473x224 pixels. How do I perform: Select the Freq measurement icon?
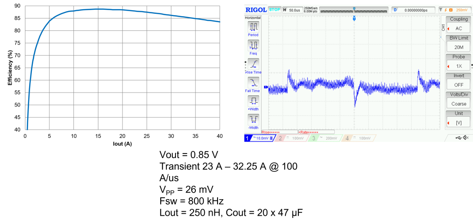click(x=253, y=45)
